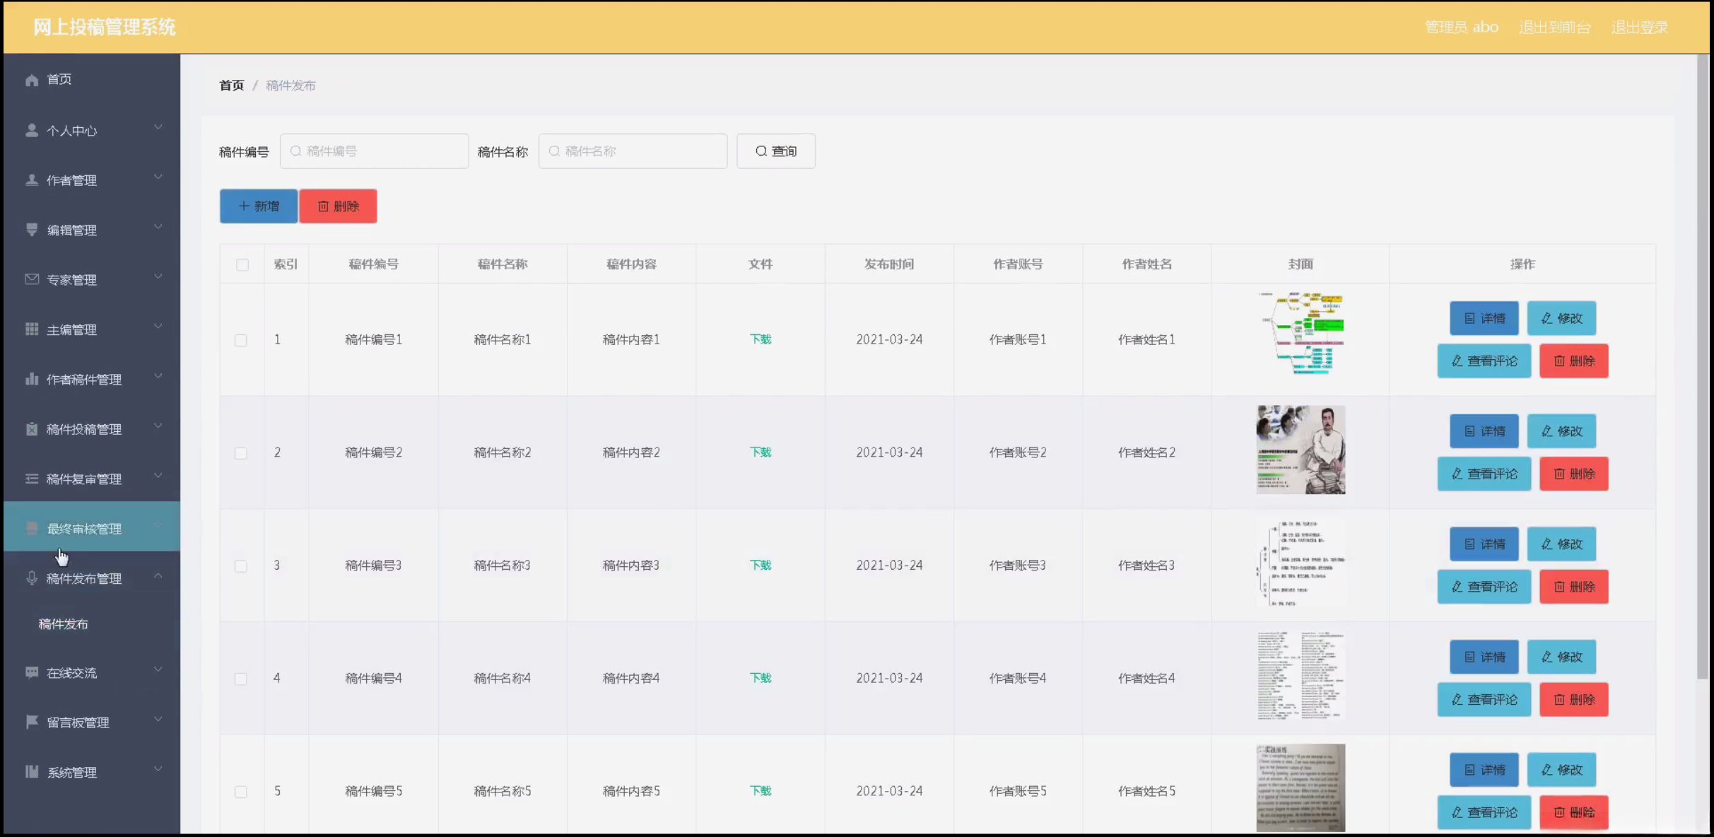Expand the 系统管理 menu chevron
Image resolution: width=1714 pixels, height=837 pixels.
pos(158,769)
